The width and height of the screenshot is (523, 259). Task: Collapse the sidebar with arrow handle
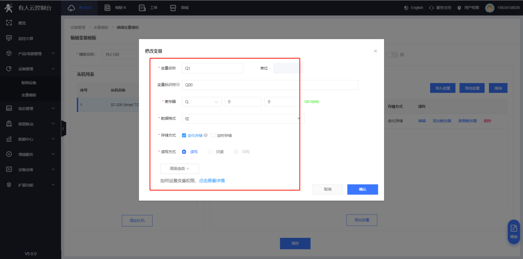click(x=63, y=129)
